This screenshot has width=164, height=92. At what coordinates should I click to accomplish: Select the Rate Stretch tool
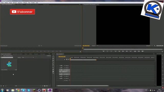pos(53,62)
